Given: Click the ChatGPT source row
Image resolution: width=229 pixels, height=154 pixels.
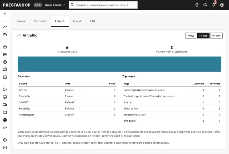Looking at the screenshot, I should pyautogui.click(x=67, y=102).
